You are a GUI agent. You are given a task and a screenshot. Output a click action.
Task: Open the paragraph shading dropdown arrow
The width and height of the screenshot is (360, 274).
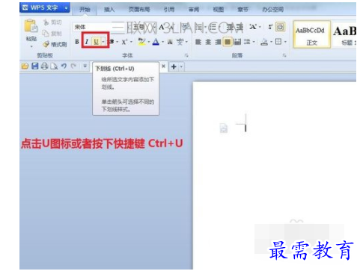[271, 42]
